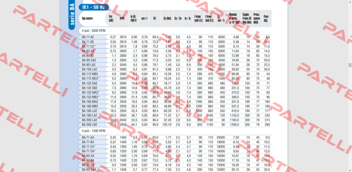The height and width of the screenshot is (172, 352).
Task: Click the 'BA 90 SA4' motor type row
Action: tap(175, 170)
